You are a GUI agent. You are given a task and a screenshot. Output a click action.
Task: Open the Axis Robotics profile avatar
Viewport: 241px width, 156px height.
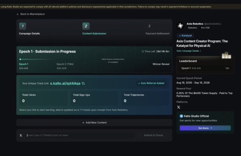(180, 25)
